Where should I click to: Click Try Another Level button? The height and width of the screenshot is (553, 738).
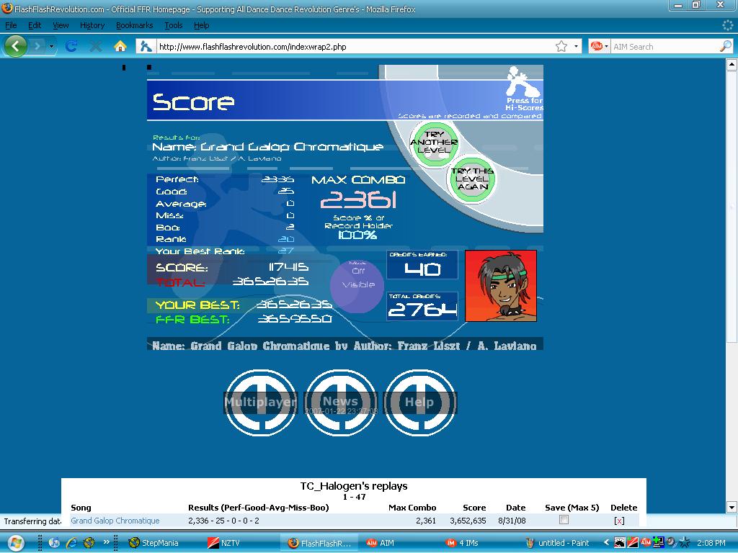(x=434, y=143)
